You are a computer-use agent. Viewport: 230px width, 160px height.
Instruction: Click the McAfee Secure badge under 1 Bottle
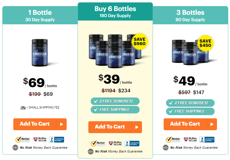(x=40, y=139)
